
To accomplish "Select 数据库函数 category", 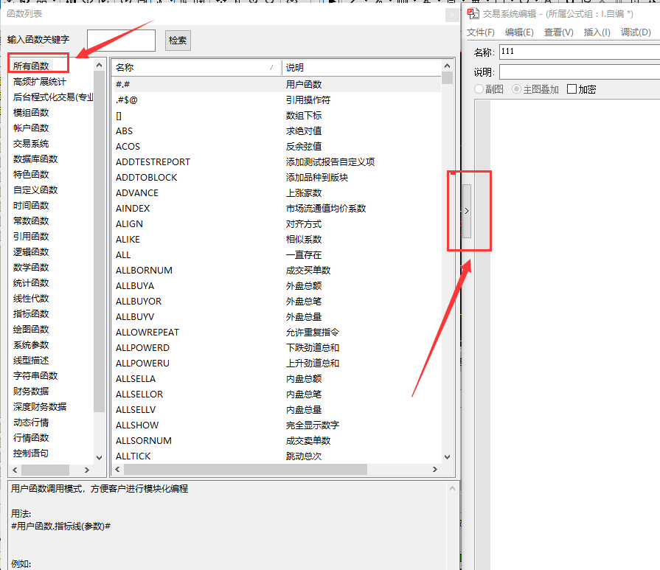I will 35,159.
